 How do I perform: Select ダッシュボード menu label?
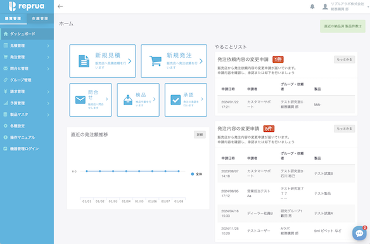click(x=23, y=34)
